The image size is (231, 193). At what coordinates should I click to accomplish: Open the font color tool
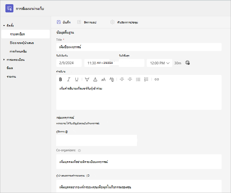[x=95, y=79]
